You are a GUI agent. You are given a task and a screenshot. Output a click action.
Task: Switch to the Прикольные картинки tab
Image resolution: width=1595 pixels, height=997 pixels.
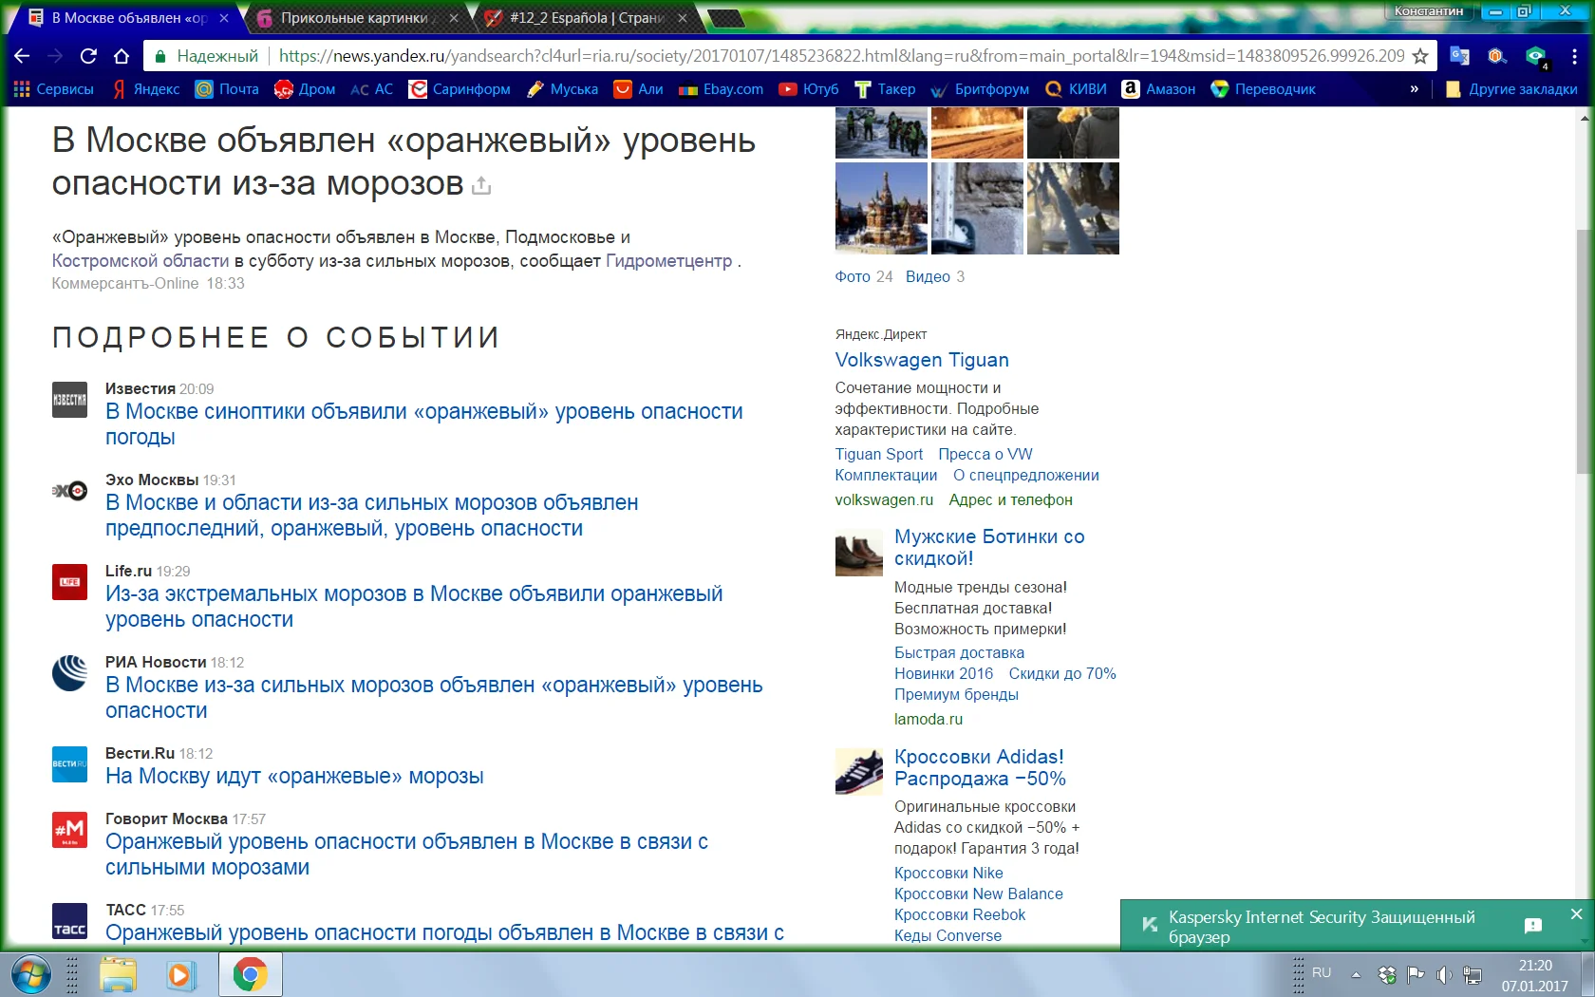353,18
